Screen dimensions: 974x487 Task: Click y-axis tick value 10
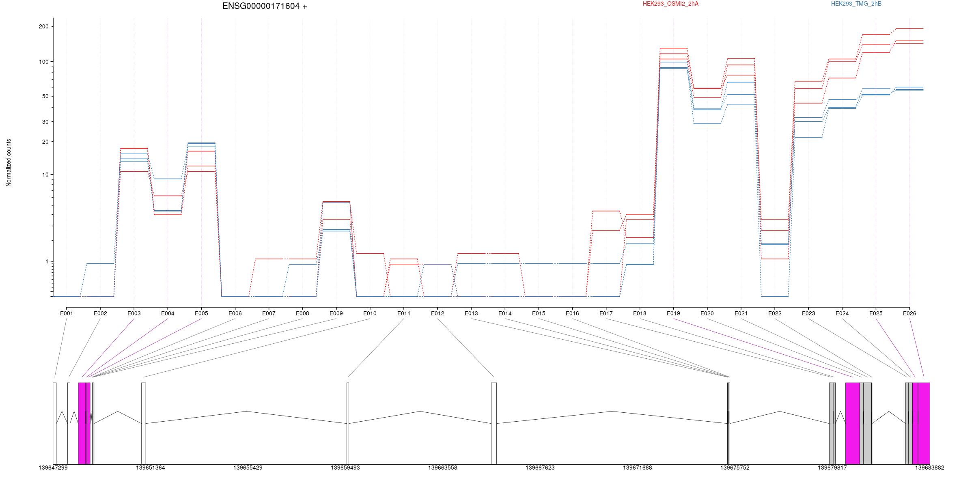(x=45, y=175)
